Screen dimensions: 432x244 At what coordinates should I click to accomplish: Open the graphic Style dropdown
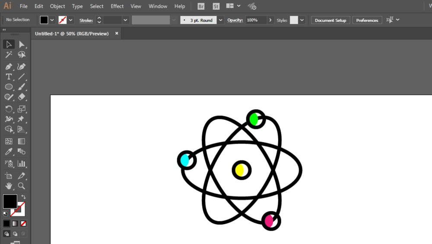302,20
